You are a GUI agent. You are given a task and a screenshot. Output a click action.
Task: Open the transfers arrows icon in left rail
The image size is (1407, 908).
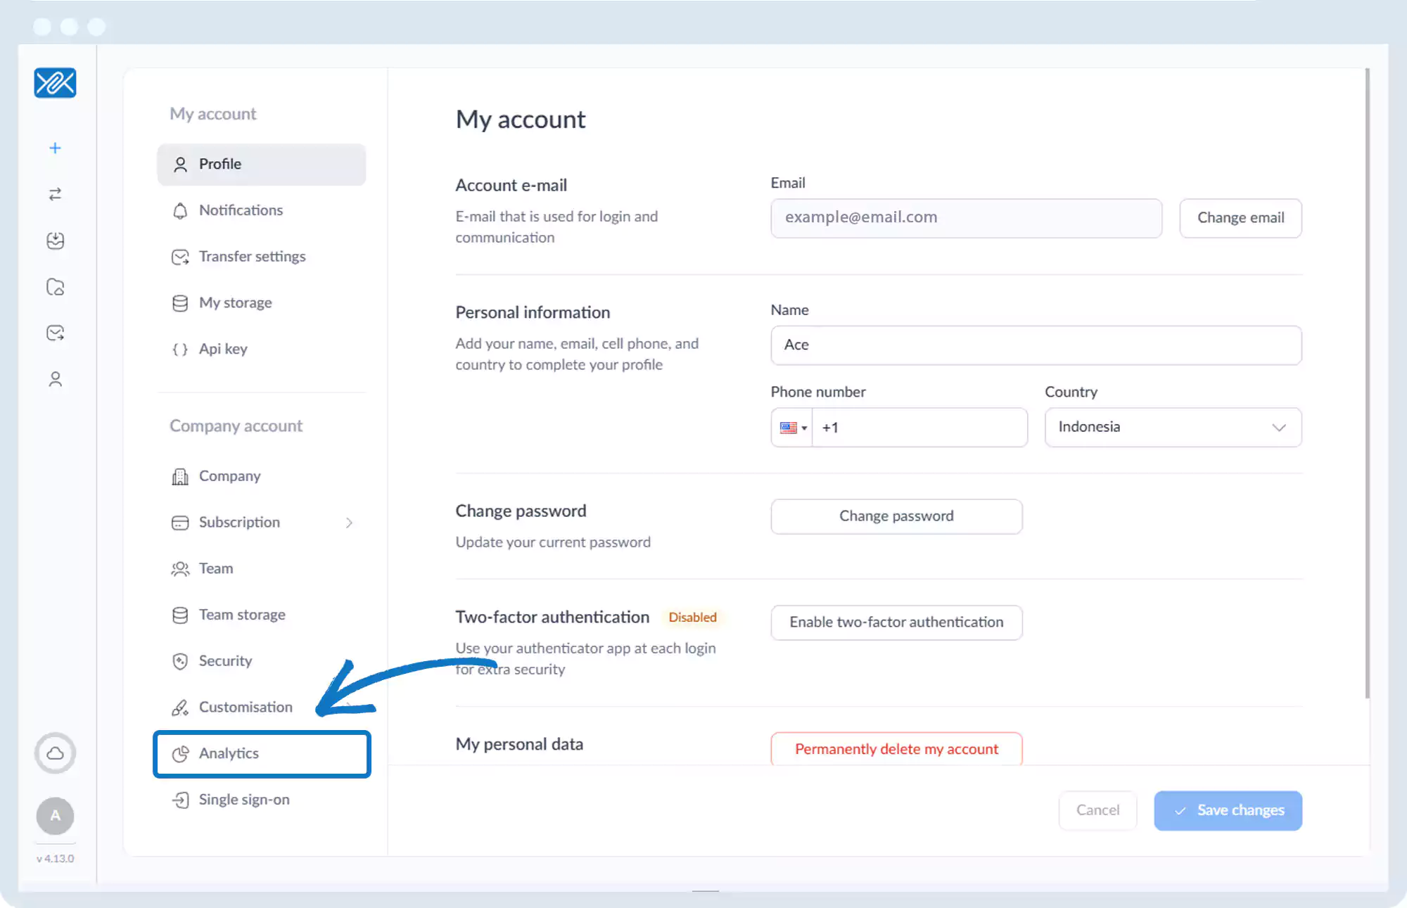point(55,194)
